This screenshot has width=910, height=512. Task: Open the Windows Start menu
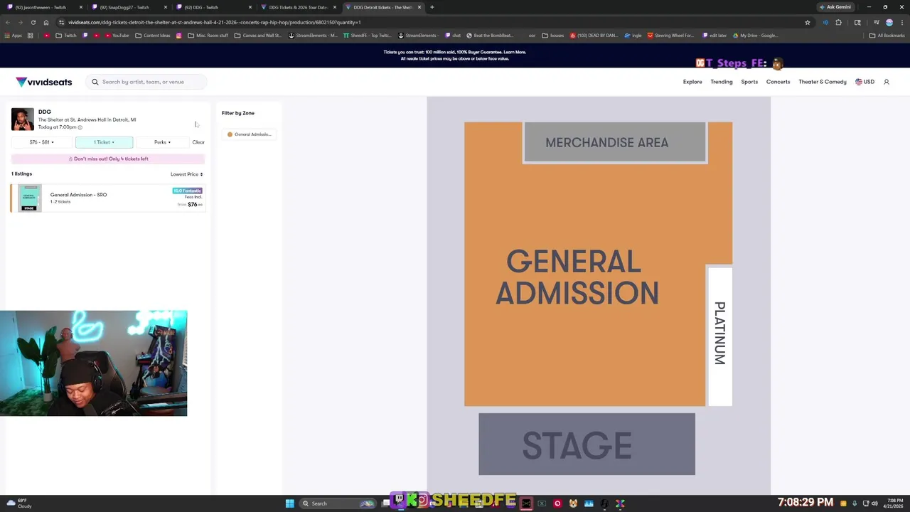(x=290, y=503)
